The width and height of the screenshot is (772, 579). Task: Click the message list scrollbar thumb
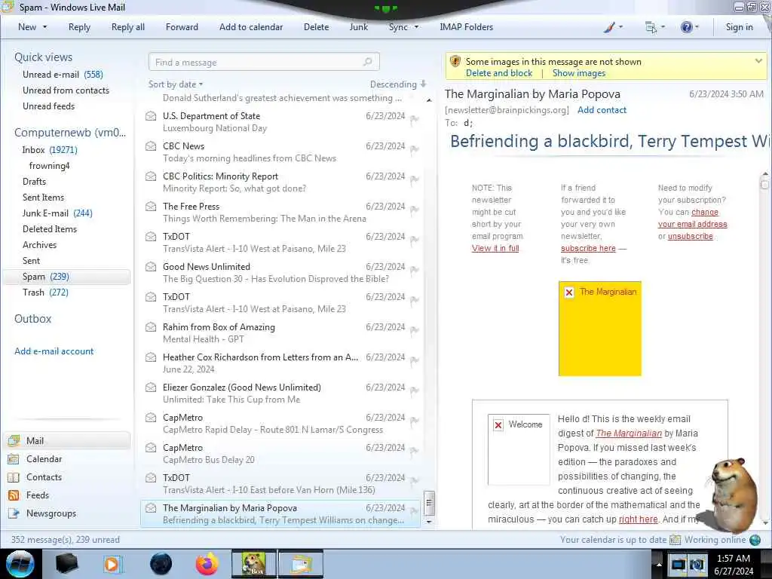pos(429,503)
